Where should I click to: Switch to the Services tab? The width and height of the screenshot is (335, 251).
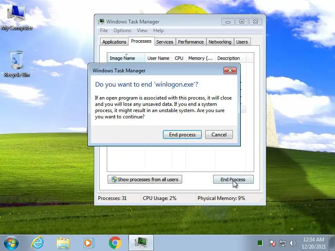(x=165, y=42)
